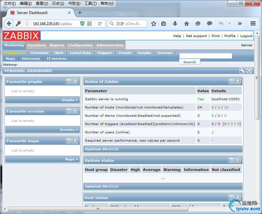Close the Server: Dashboard tab
The image size is (262, 214).
click(69, 13)
